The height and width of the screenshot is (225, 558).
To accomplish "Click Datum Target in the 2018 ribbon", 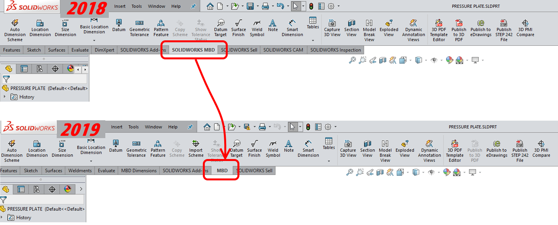I will pos(220,28).
